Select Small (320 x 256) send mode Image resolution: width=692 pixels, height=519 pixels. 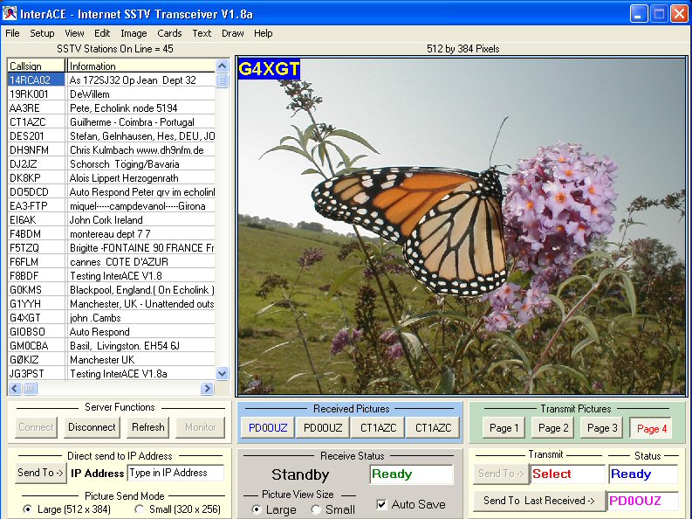point(140,509)
